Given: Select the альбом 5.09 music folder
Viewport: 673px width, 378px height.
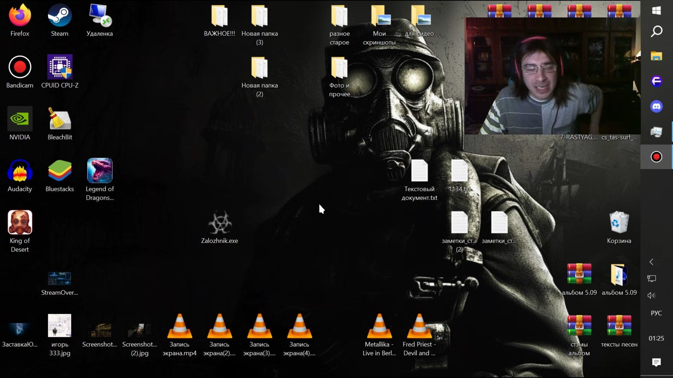Looking at the screenshot, I should [x=619, y=279].
